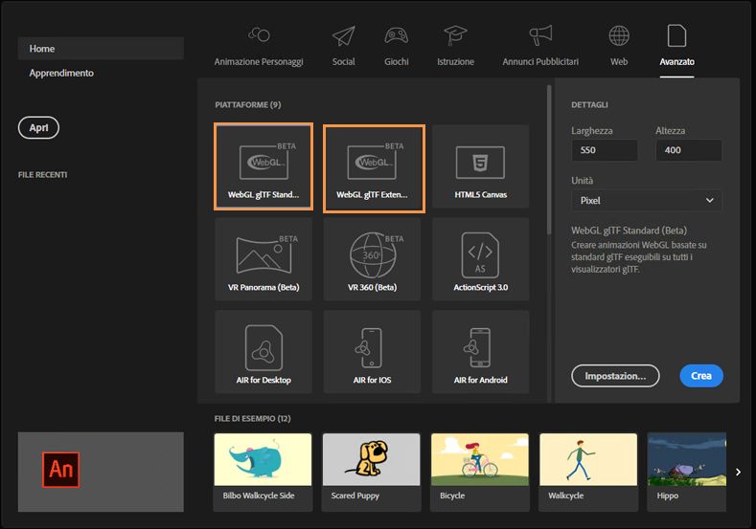756x529 pixels.
Task: Click the FILE DI ESEMPIO (12) heading
Action: pyautogui.click(x=252, y=419)
